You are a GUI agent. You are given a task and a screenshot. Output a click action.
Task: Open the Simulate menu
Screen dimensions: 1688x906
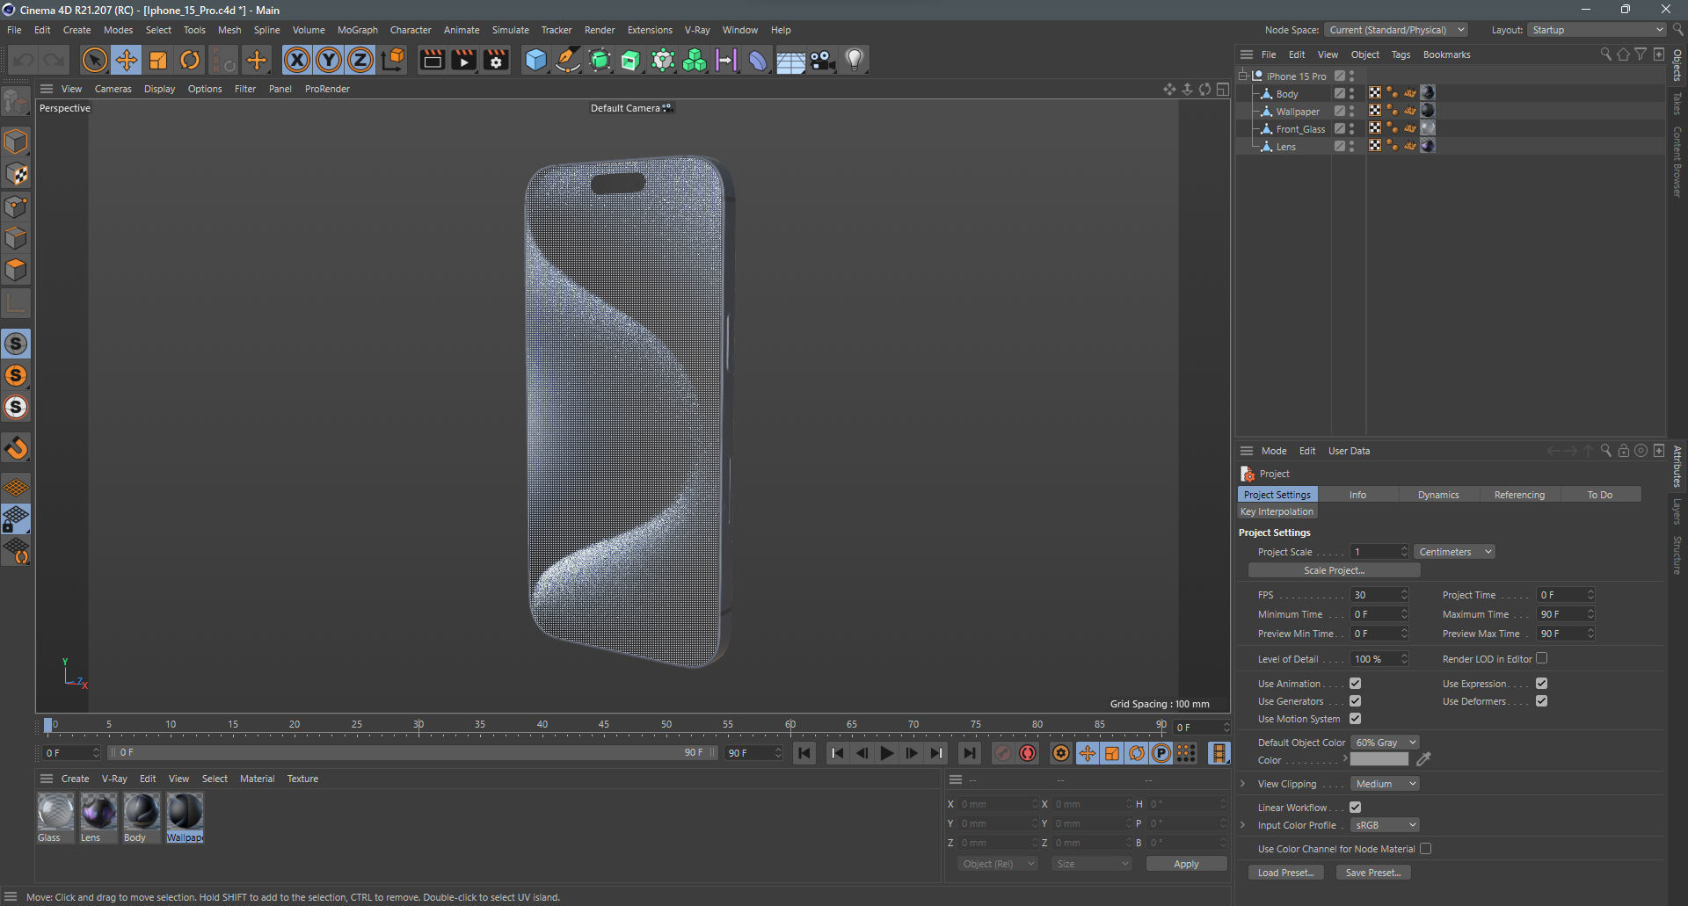(x=510, y=30)
